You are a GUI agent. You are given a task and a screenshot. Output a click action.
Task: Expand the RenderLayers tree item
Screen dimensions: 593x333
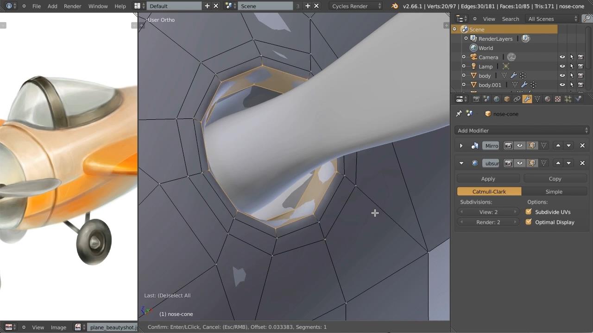click(x=466, y=38)
